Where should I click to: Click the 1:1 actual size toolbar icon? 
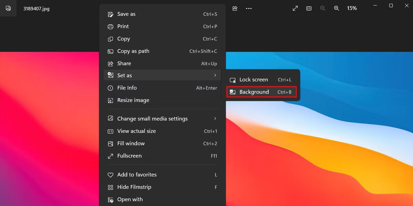(x=309, y=8)
